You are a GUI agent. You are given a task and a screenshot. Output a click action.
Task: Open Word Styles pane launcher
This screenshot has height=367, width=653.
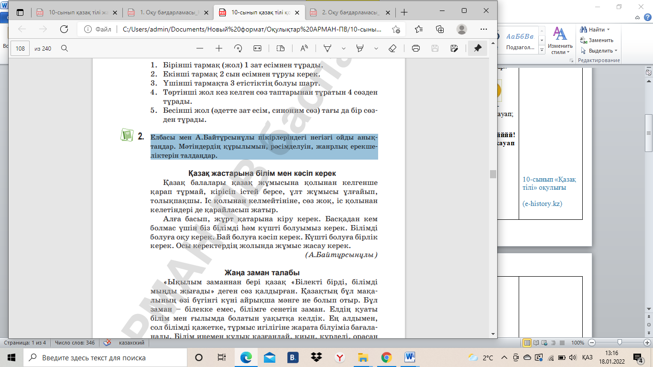(x=572, y=61)
